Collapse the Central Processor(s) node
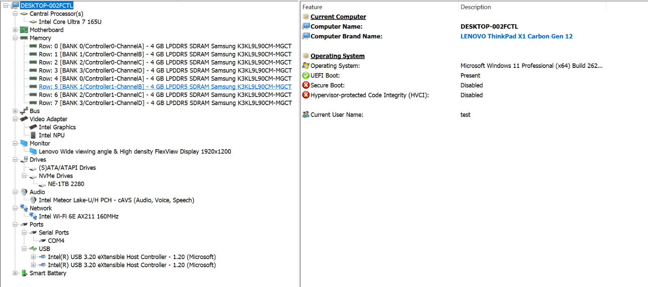The image size is (648, 287). pos(15,14)
